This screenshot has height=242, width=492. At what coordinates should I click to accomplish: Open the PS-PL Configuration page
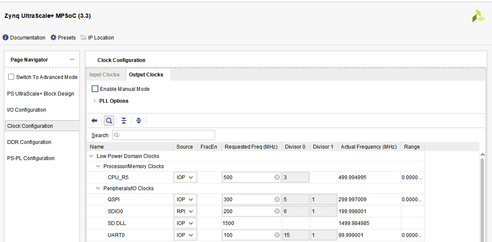[x=31, y=158]
